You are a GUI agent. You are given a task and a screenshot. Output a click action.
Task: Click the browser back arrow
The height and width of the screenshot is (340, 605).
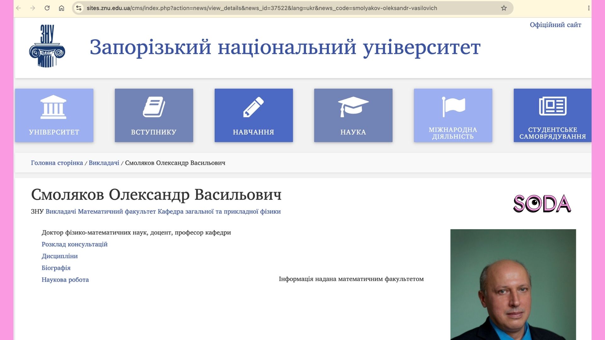pyautogui.click(x=19, y=8)
